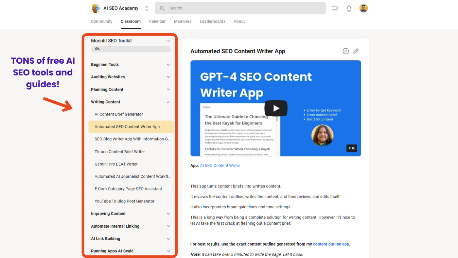The width and height of the screenshot is (458, 258).
Task: Click the AI SEO Academy logo icon
Action: (x=96, y=8)
